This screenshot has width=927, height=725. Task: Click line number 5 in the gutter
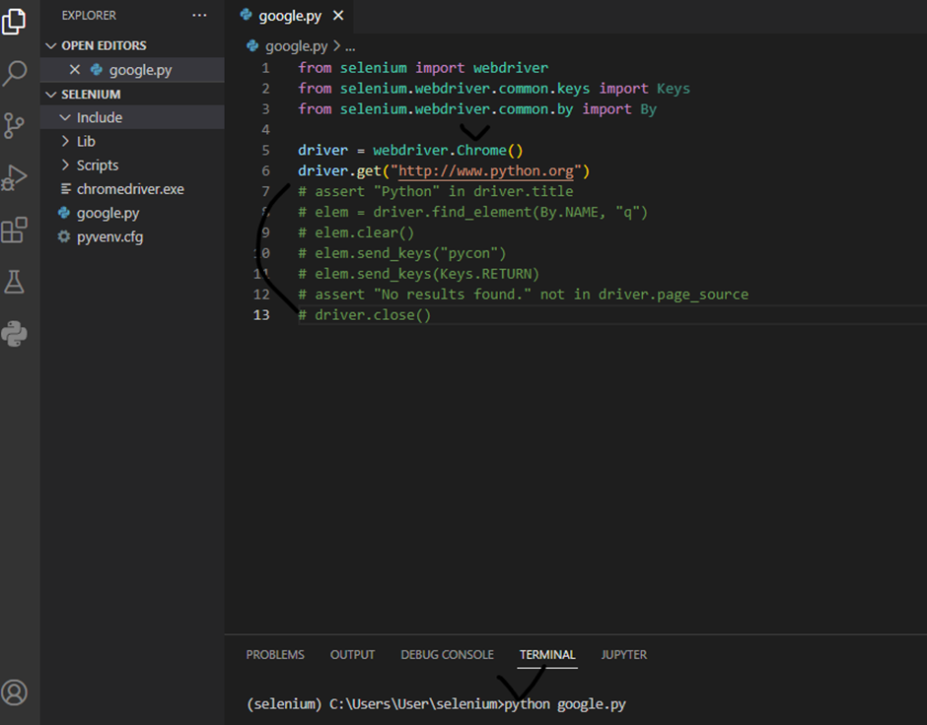(x=265, y=151)
